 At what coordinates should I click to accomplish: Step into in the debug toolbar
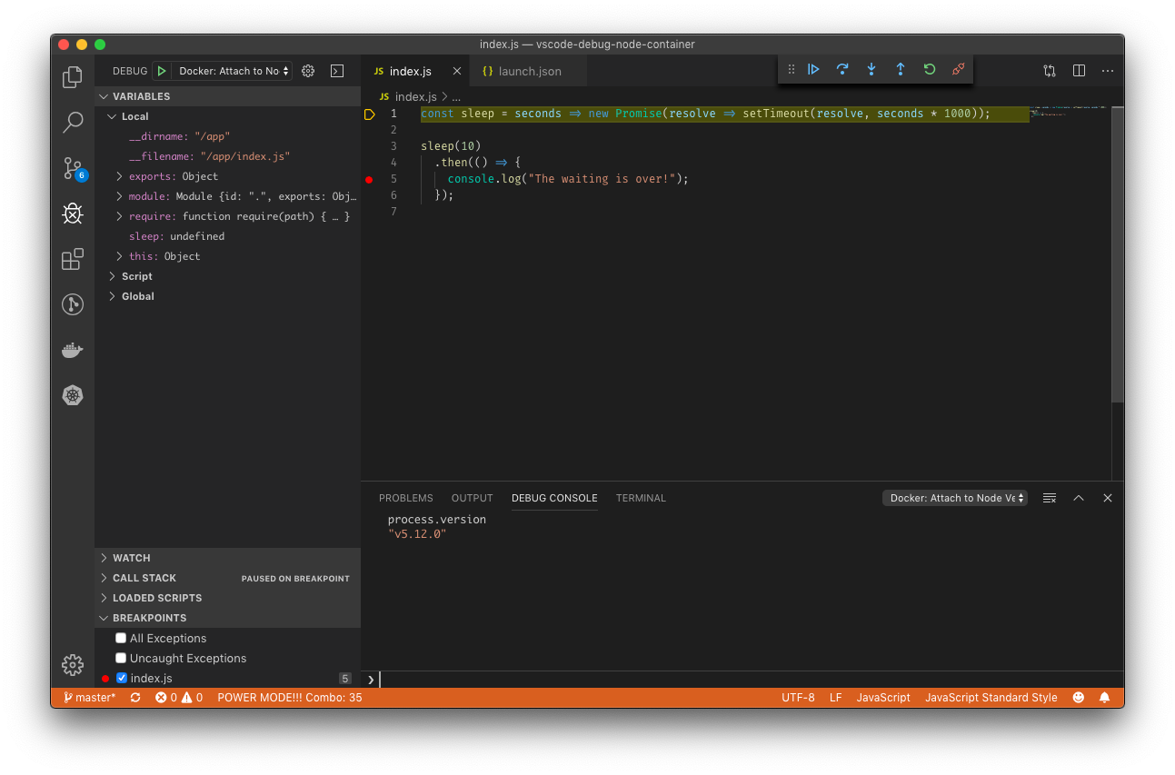point(871,69)
